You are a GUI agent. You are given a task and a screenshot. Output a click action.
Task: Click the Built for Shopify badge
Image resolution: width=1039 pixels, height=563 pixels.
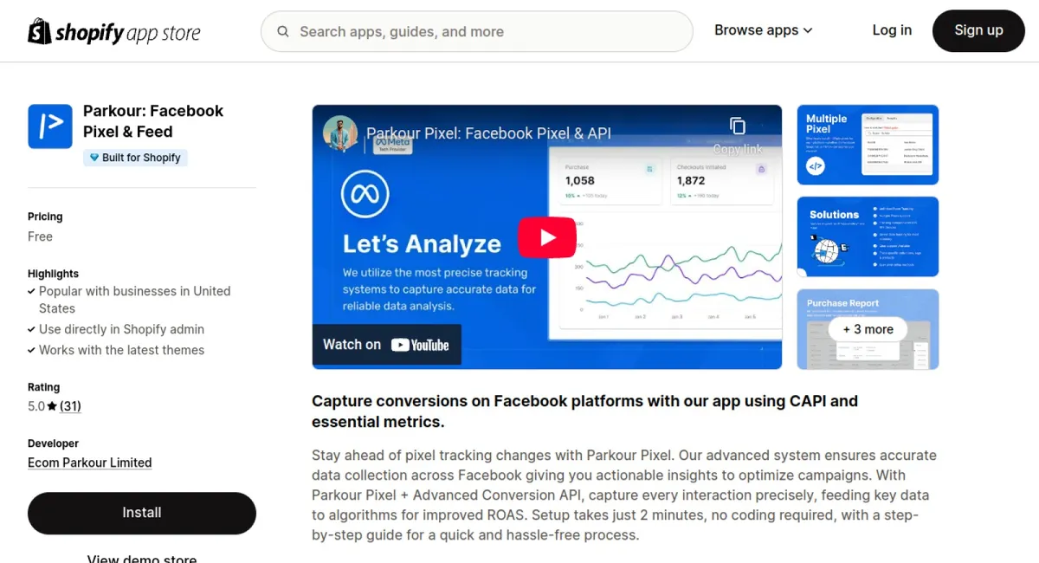point(135,158)
